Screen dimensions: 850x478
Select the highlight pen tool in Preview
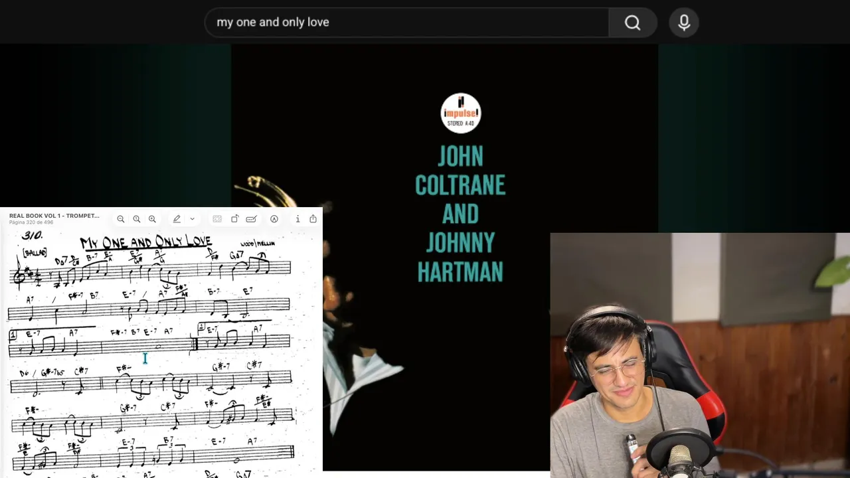click(177, 219)
